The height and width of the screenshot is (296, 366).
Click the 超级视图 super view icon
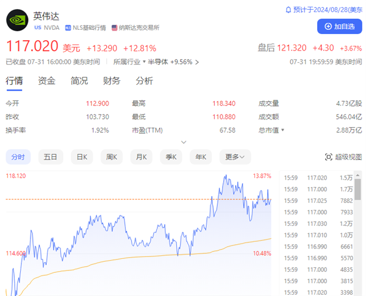coord(328,157)
